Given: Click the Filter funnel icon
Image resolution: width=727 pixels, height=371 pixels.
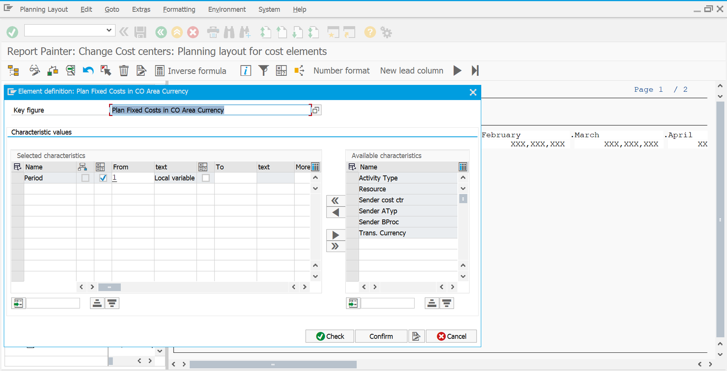Looking at the screenshot, I should pos(264,71).
